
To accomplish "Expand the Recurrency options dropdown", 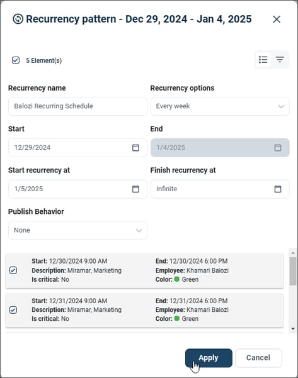I will tap(220, 106).
